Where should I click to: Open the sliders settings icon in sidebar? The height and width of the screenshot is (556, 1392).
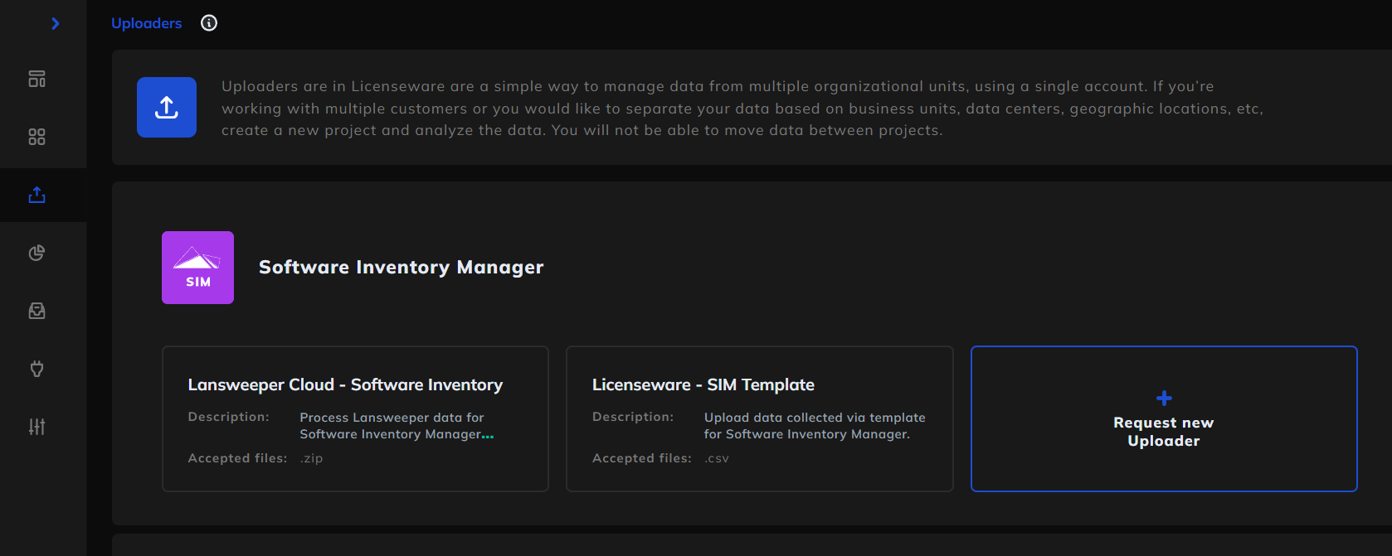coord(37,427)
